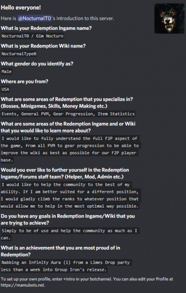Select the Infinity Aura (i) achievement answer
Viewport: 186px width, 293px height.
[x=66, y=266]
